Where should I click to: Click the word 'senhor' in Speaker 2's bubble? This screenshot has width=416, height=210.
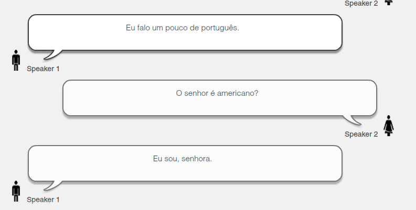click(x=196, y=93)
